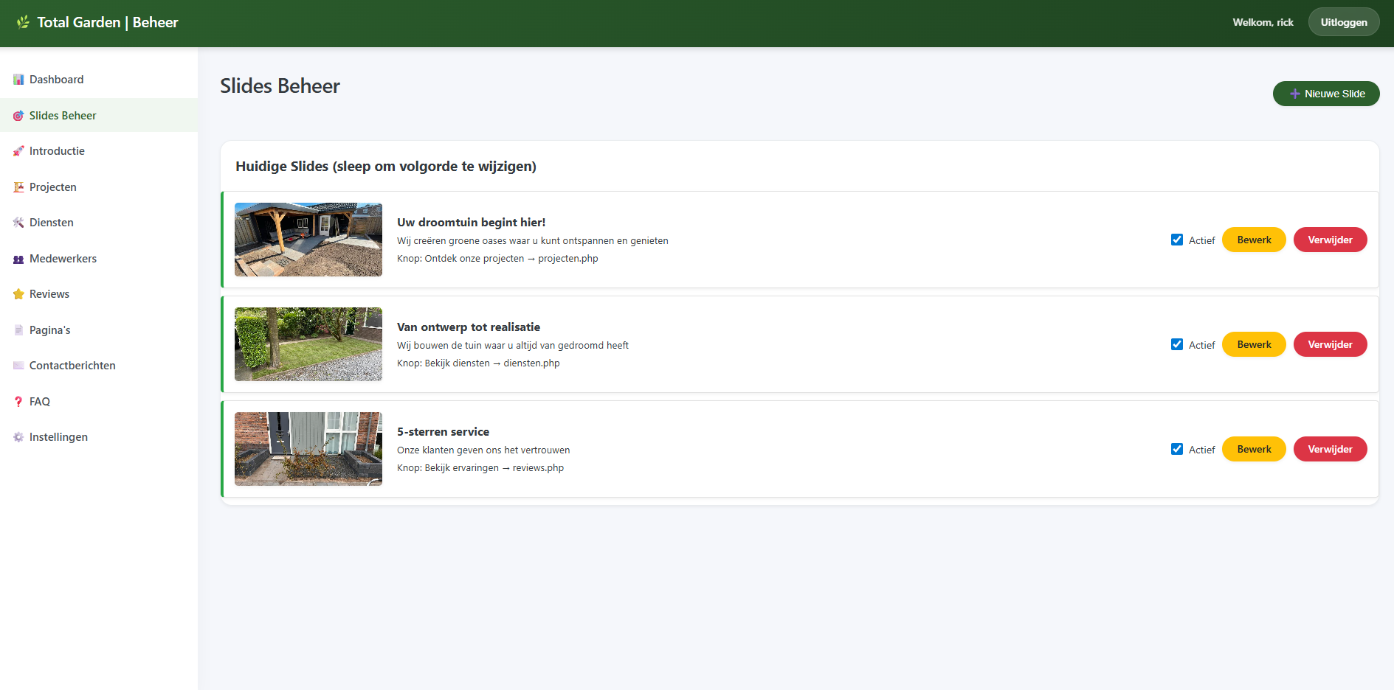This screenshot has height=690, width=1394.
Task: Click the Slides Beheer target icon
Action: (x=18, y=116)
